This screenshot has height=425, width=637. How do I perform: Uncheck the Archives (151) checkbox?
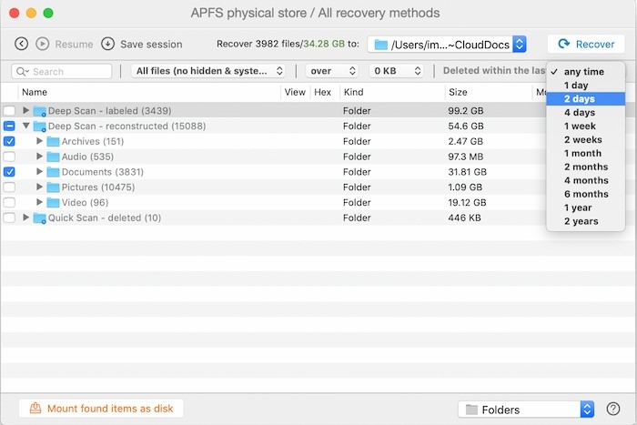9,141
